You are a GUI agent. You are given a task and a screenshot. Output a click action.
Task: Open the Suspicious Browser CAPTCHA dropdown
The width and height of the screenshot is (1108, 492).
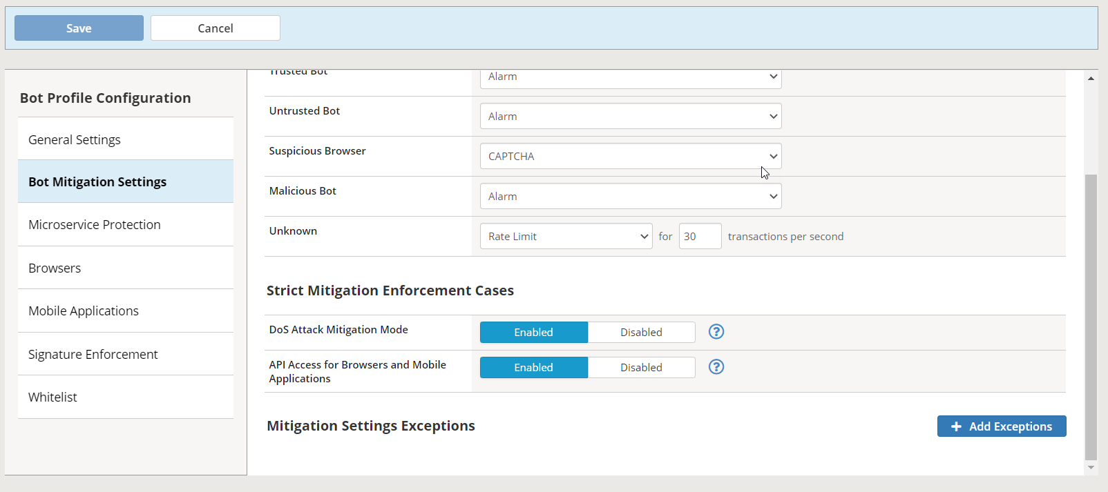(630, 157)
